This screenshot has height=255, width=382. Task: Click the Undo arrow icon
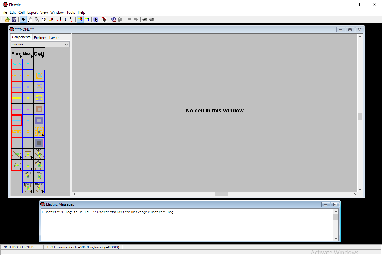point(113,19)
